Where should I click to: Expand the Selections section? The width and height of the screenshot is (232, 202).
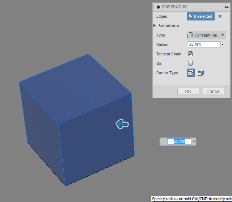155,26
